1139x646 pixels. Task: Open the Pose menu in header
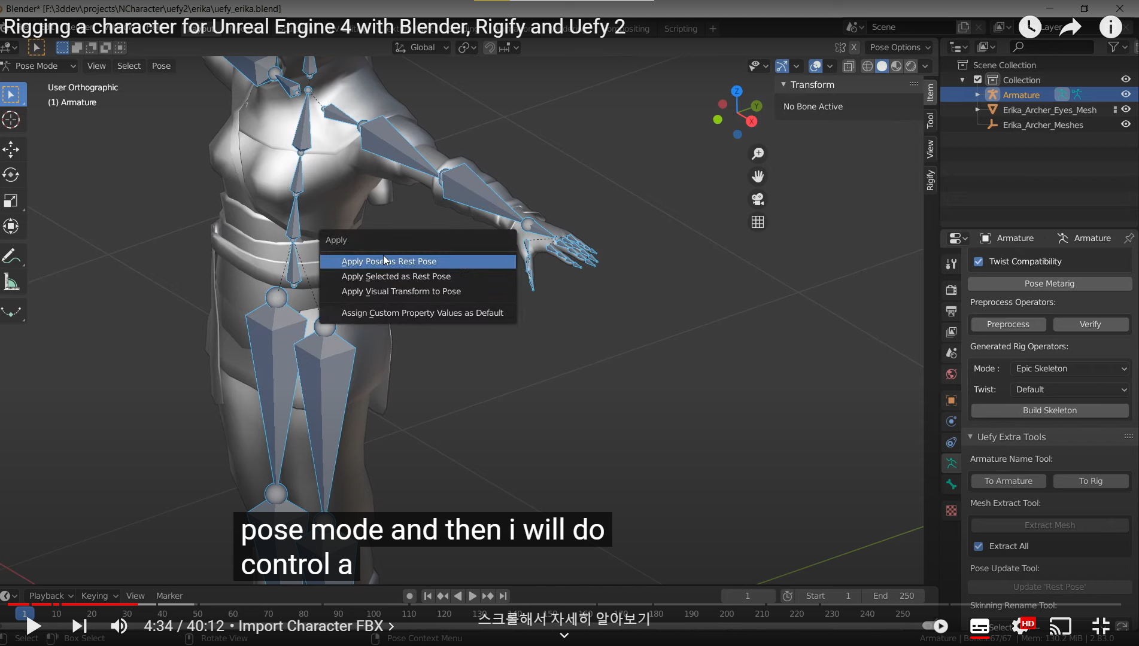click(161, 66)
